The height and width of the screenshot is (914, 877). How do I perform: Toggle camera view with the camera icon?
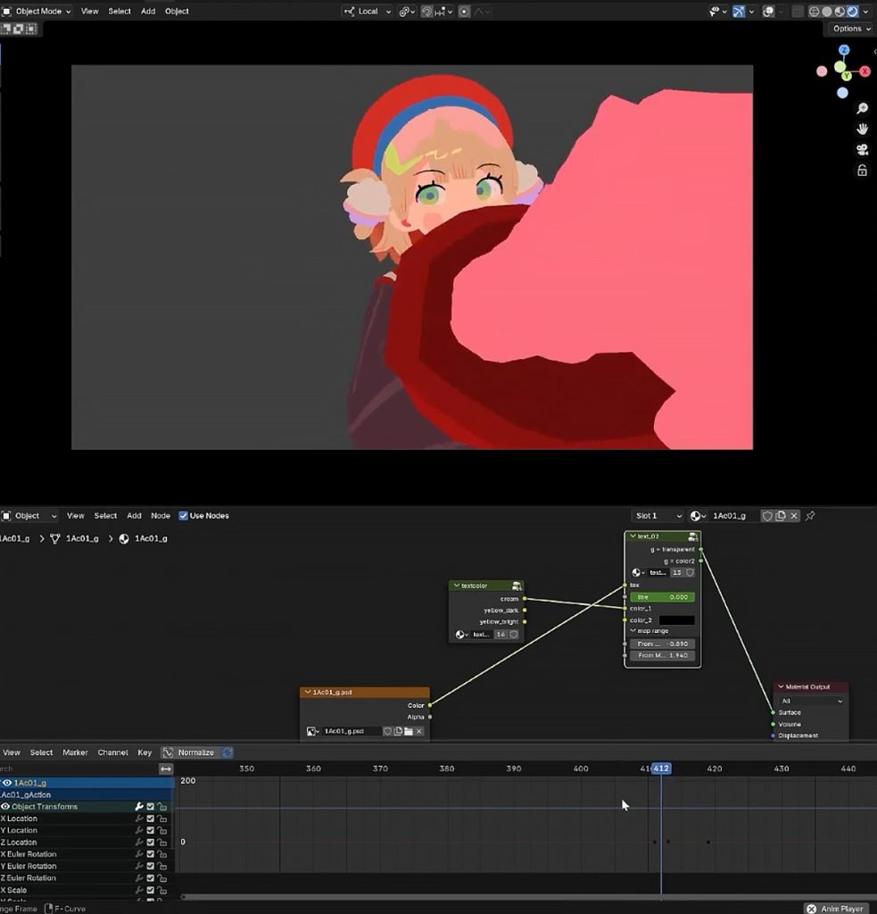862,150
